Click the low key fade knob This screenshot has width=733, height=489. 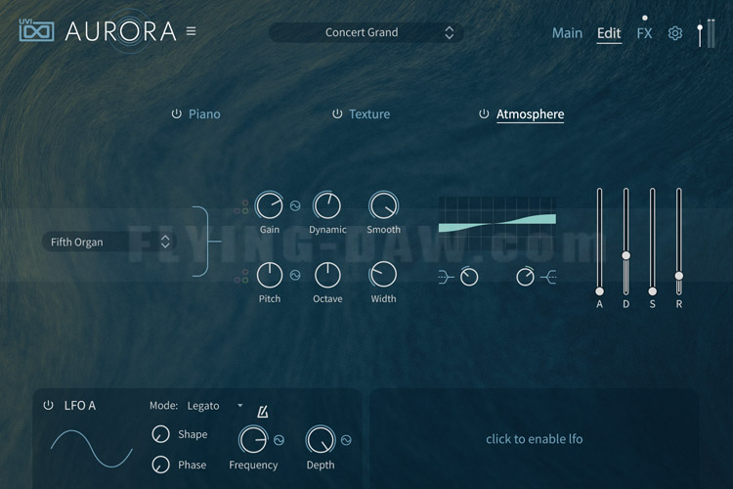tap(469, 277)
